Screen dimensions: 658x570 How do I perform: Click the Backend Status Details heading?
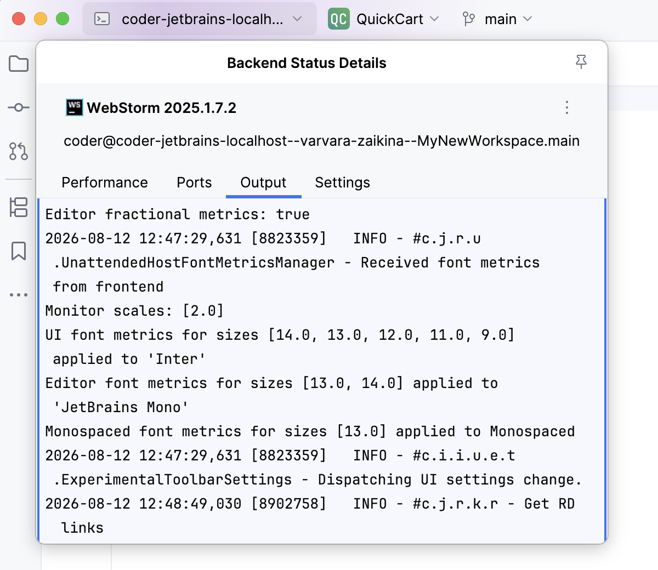click(307, 63)
